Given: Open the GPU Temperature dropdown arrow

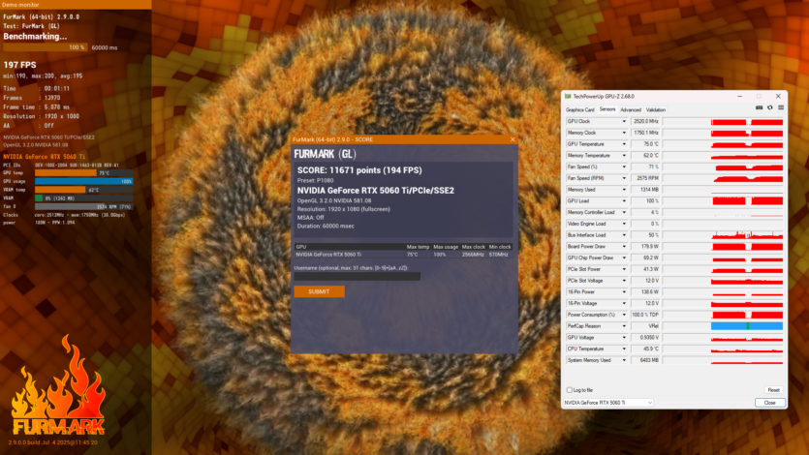Looking at the screenshot, I should tap(623, 144).
